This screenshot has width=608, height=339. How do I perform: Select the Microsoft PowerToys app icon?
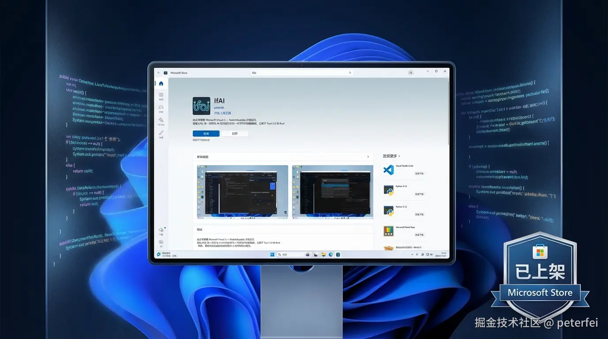click(x=388, y=230)
